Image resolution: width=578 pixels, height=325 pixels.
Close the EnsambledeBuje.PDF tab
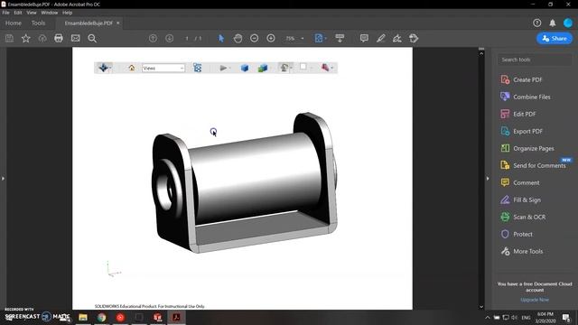click(x=118, y=23)
